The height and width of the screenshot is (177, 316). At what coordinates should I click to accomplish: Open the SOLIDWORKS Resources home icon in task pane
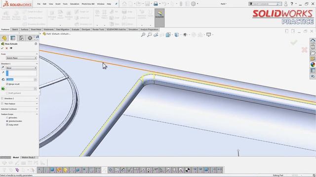(313, 41)
